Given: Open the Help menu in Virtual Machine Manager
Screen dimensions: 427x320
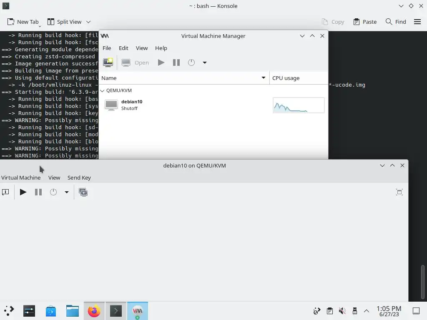Looking at the screenshot, I should pyautogui.click(x=161, y=48).
